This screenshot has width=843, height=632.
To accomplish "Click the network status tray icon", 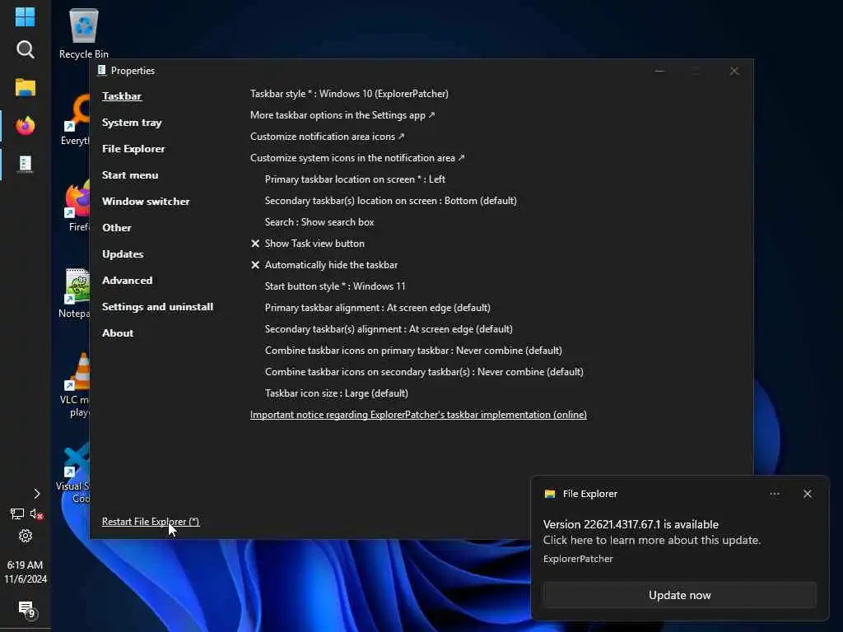I will click(x=16, y=513).
